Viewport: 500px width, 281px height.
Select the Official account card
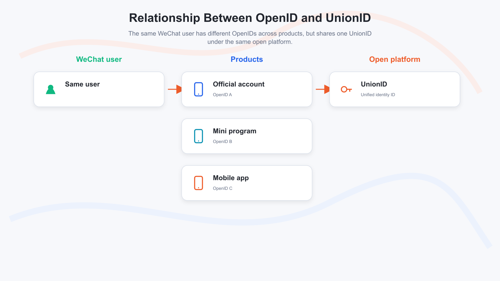pyautogui.click(x=247, y=89)
